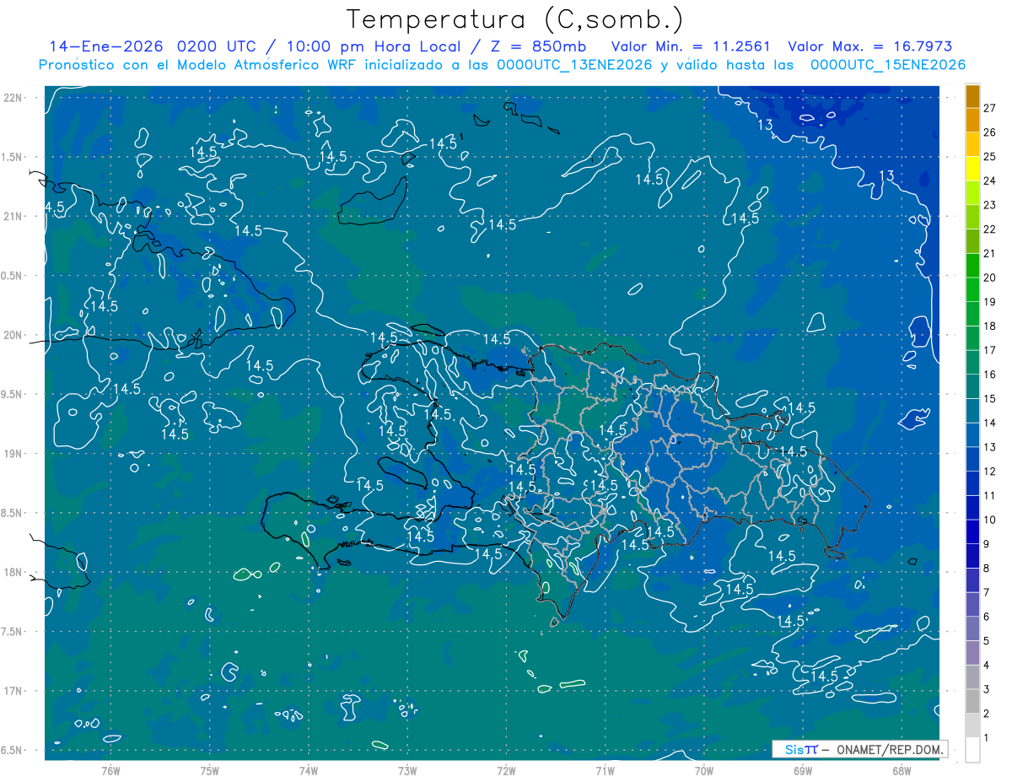Click legend scale value "12"
1012x782 pixels.
(x=990, y=472)
